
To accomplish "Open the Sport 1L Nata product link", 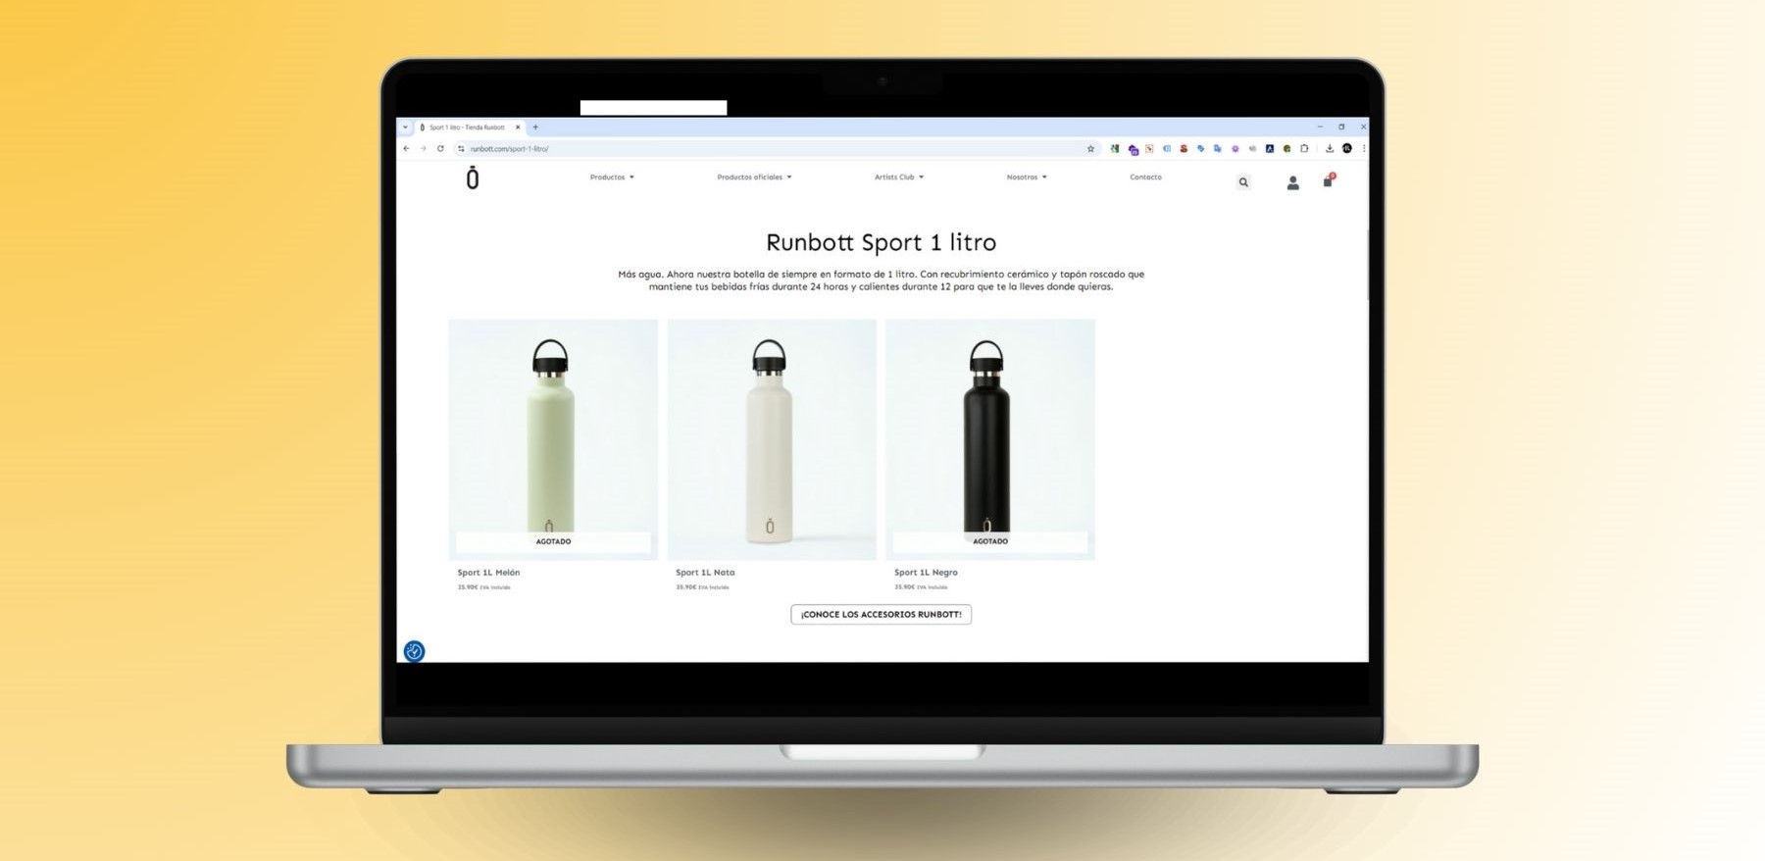I will [705, 573].
